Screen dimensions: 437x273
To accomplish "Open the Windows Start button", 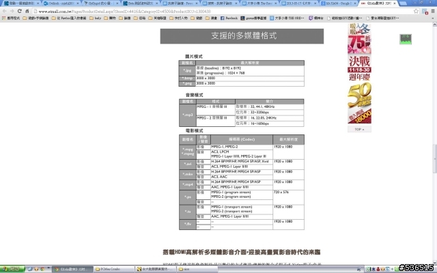I will coord(12,269).
